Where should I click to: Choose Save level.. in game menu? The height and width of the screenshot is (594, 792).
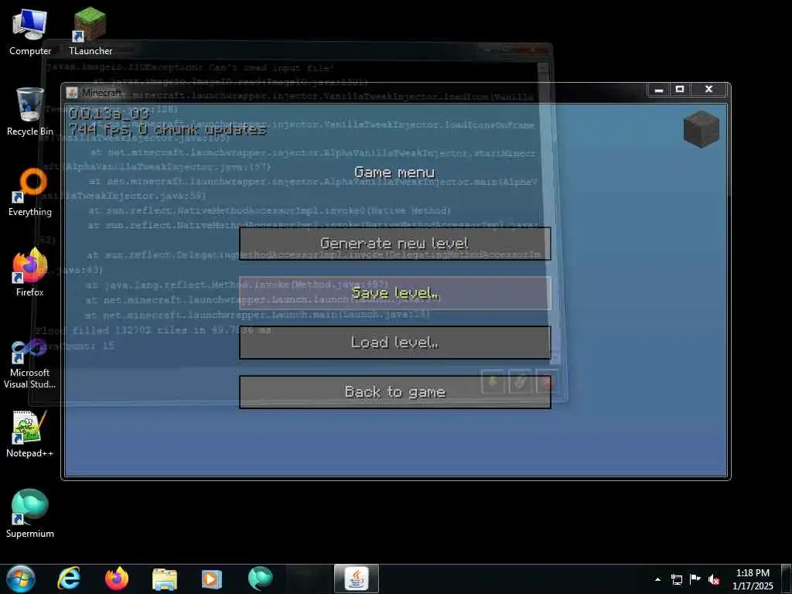coord(395,293)
